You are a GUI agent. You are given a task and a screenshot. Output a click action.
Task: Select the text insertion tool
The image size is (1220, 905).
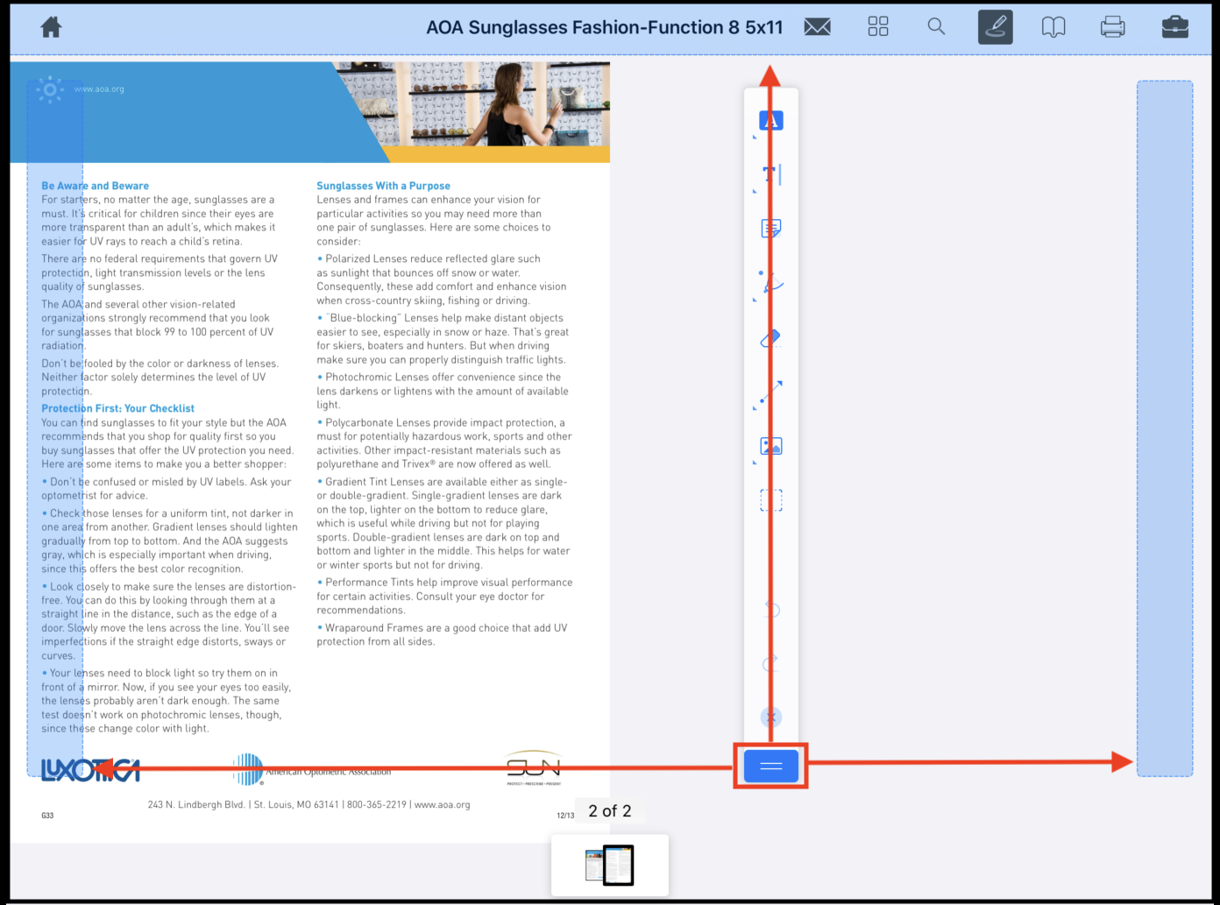[770, 174]
